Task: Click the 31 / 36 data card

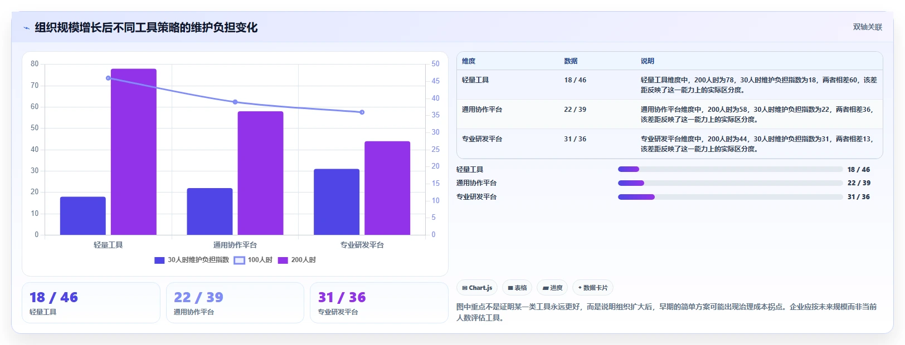Action: (x=379, y=303)
